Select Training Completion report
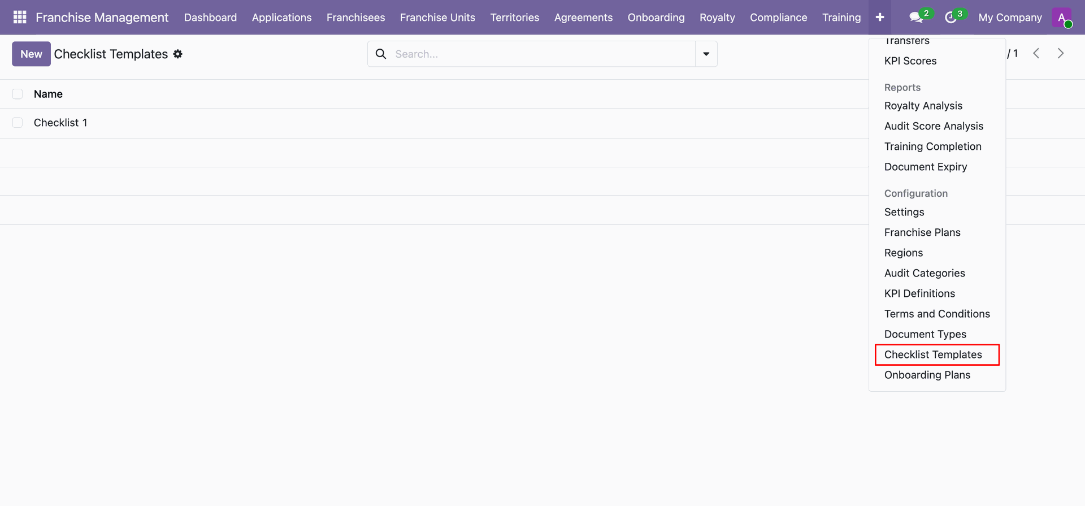The image size is (1085, 506). [932, 146]
